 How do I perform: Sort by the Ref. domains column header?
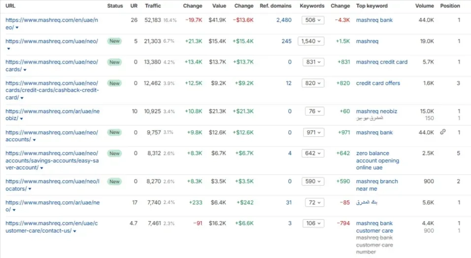[x=275, y=6]
